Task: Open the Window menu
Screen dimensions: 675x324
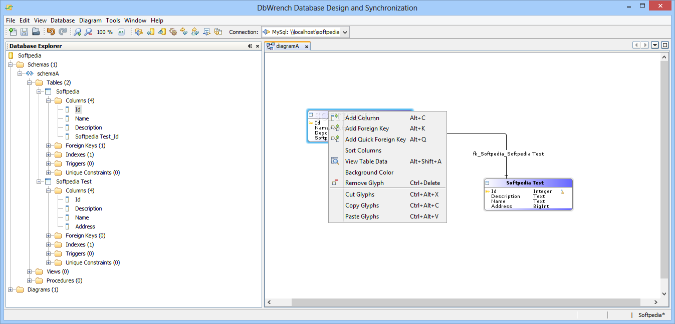Action: (135, 20)
